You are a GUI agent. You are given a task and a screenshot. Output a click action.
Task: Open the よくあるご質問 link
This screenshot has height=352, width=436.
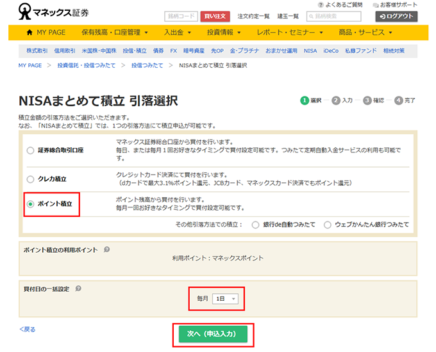344,4
